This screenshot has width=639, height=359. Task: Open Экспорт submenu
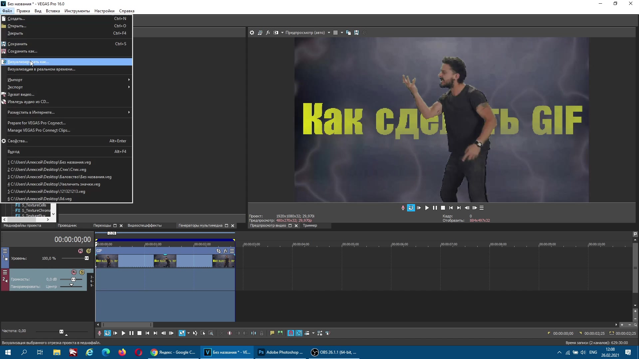click(x=68, y=87)
